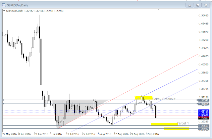This screenshot has height=139, width=212.
Task: Click the Target 1 text label
Action: point(183,123)
